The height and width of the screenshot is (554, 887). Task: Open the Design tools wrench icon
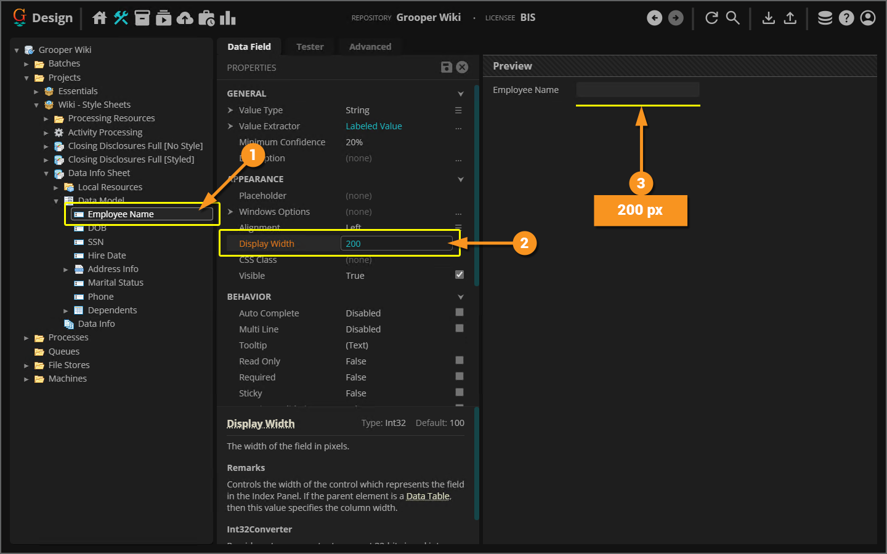pos(121,18)
